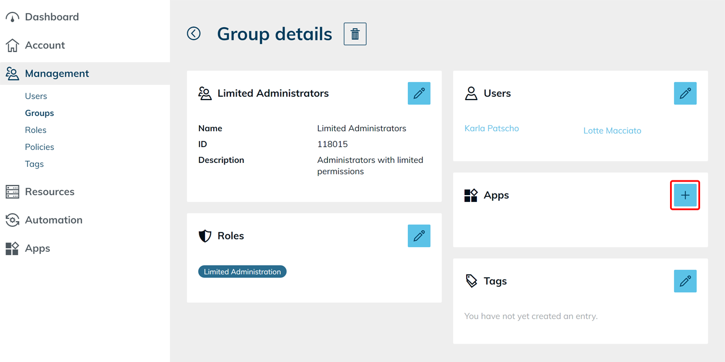Open Tags submenu item

[34, 164]
